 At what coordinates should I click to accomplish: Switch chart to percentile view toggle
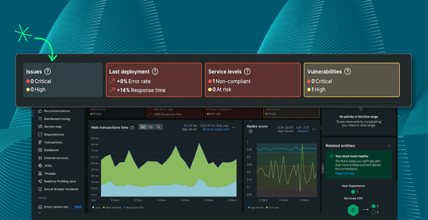pos(159,127)
